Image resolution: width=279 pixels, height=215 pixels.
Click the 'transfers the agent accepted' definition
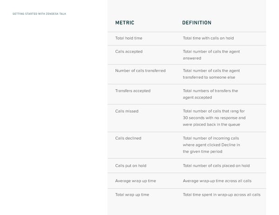tap(210, 94)
